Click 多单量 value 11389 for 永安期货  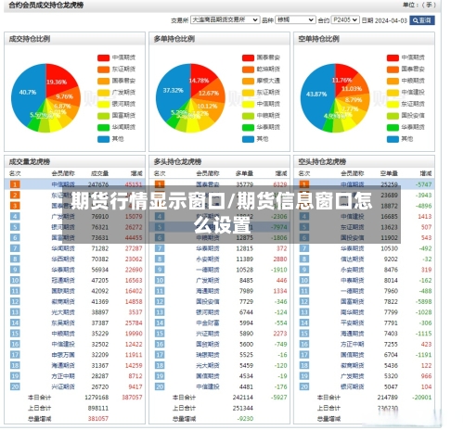(245, 259)
